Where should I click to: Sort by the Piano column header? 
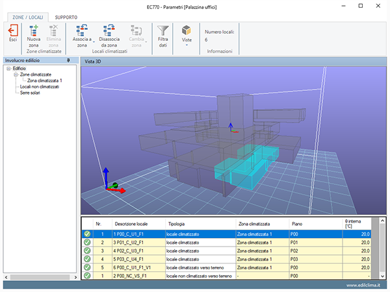(316, 224)
